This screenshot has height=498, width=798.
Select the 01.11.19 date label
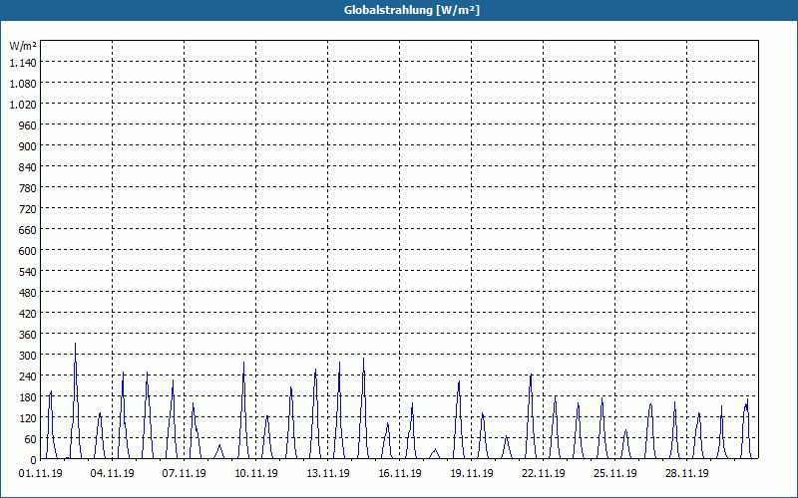click(x=41, y=474)
